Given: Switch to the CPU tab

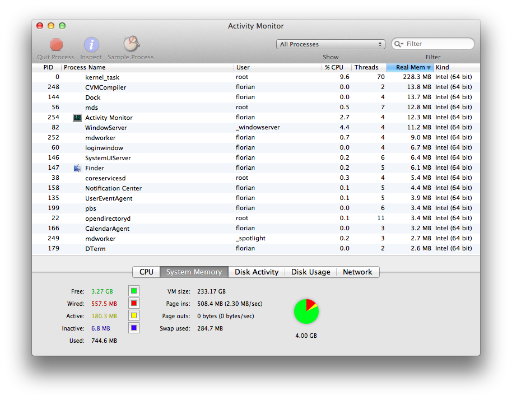Looking at the screenshot, I should tap(146, 272).
